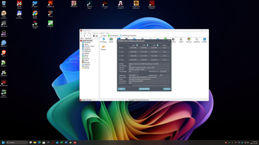Click the Write column info icon
Screen dimensions: 259x145
click(x=147, y=45)
